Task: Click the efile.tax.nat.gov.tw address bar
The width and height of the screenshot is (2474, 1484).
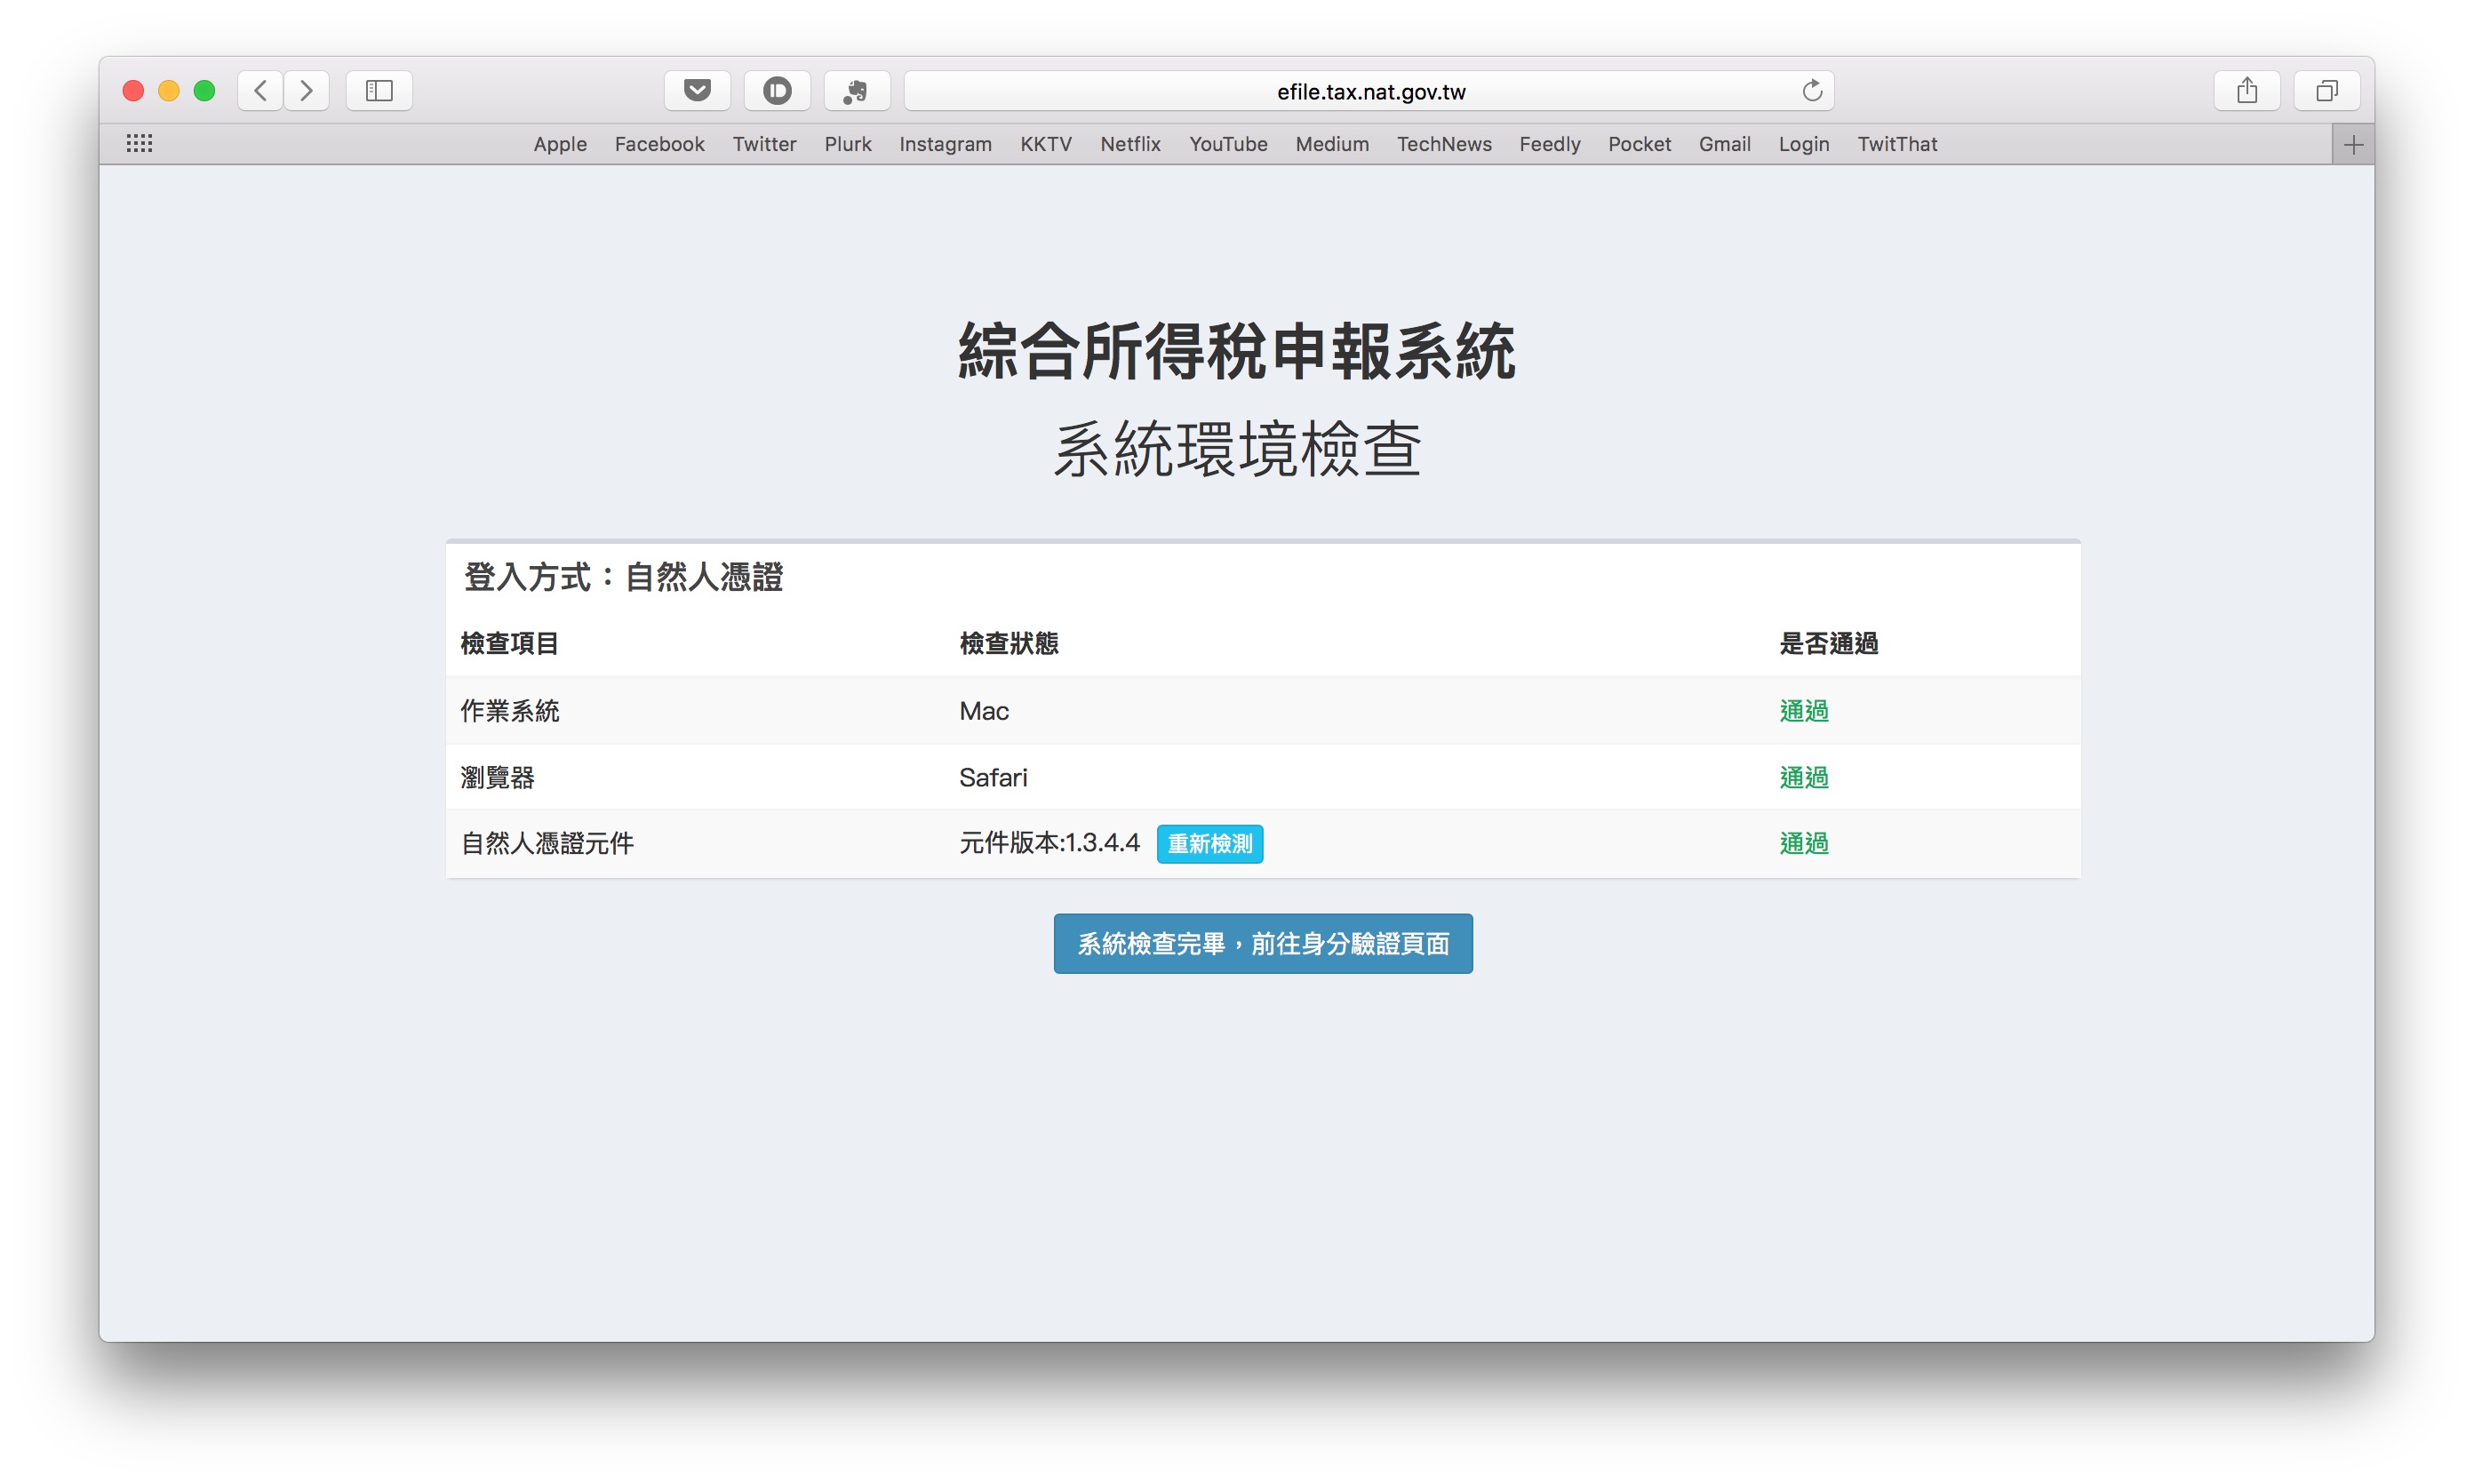Action: (x=1369, y=91)
